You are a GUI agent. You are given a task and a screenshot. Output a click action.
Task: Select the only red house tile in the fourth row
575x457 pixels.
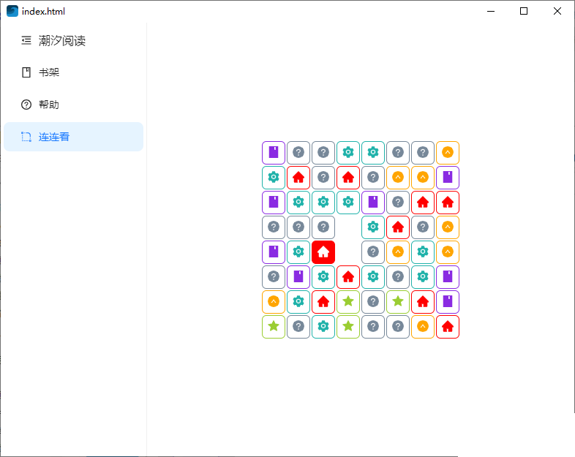click(x=398, y=227)
